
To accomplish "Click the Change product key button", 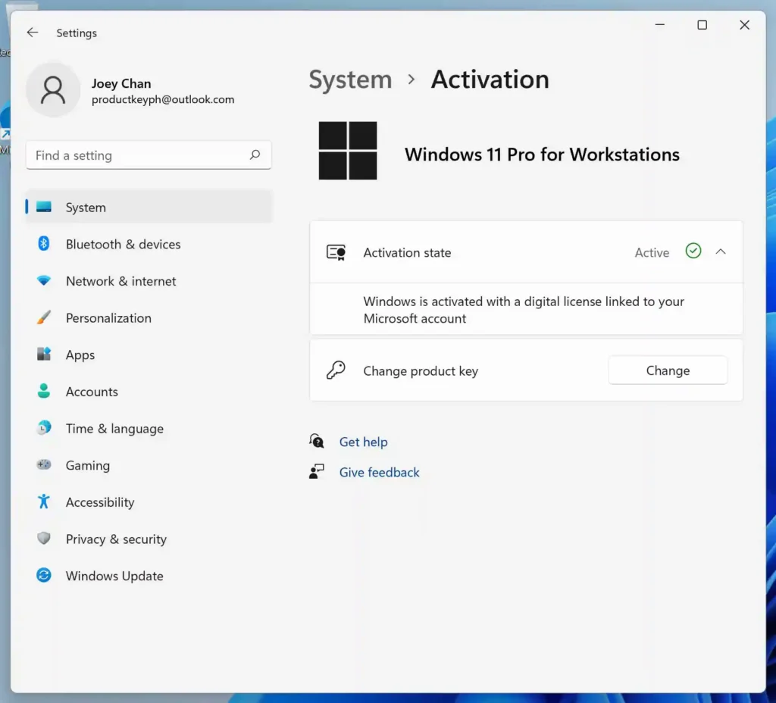I will 668,370.
